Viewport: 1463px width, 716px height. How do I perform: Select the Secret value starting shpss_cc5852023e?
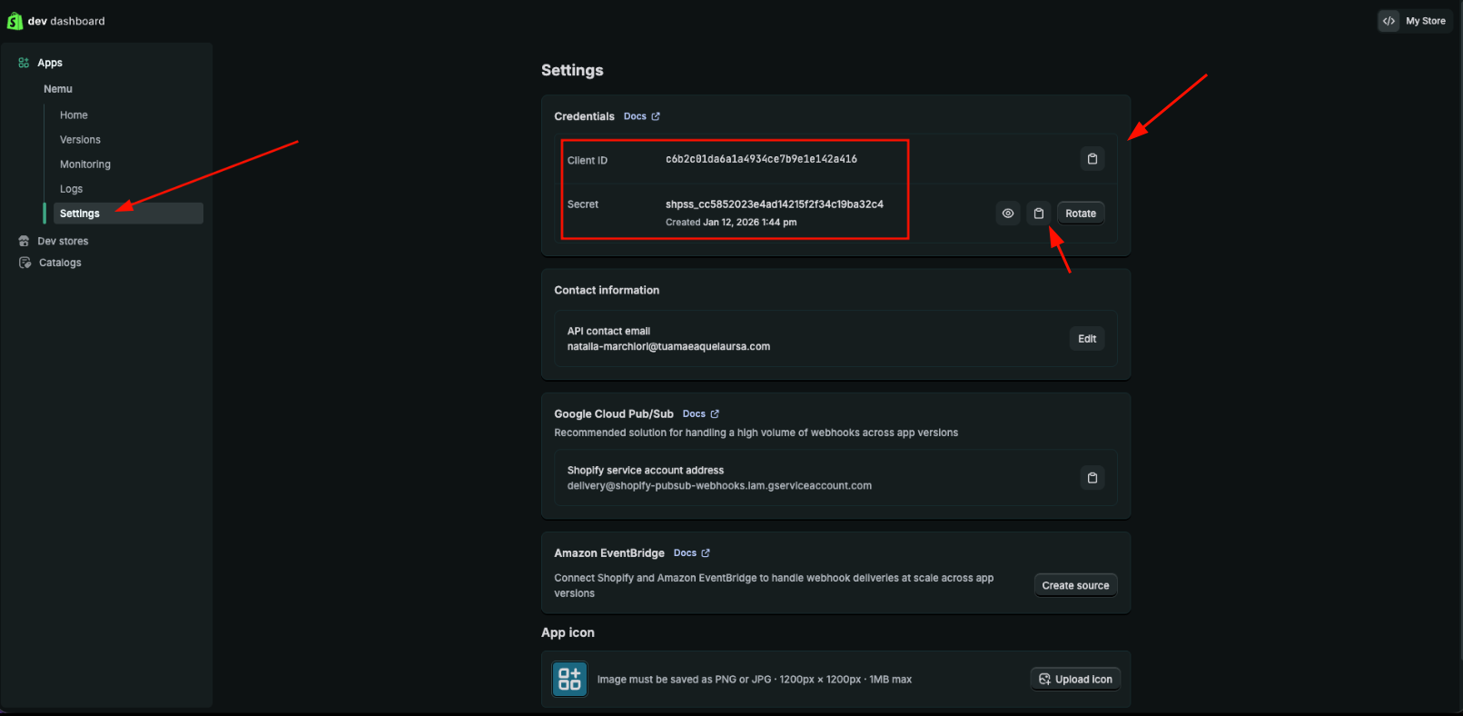pyautogui.click(x=775, y=204)
